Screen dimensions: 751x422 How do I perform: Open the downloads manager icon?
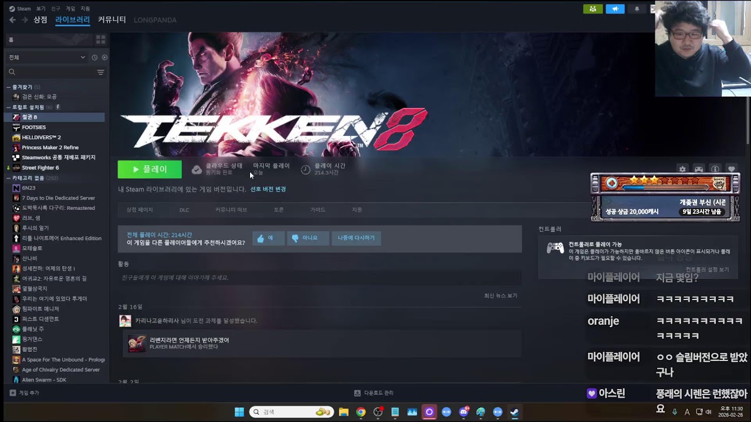coord(357,393)
